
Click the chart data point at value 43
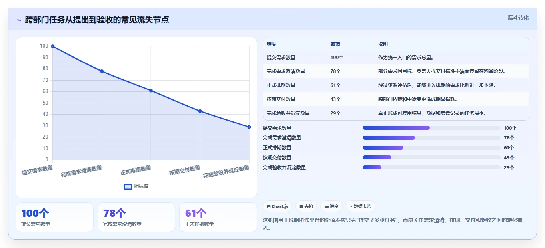click(200, 111)
